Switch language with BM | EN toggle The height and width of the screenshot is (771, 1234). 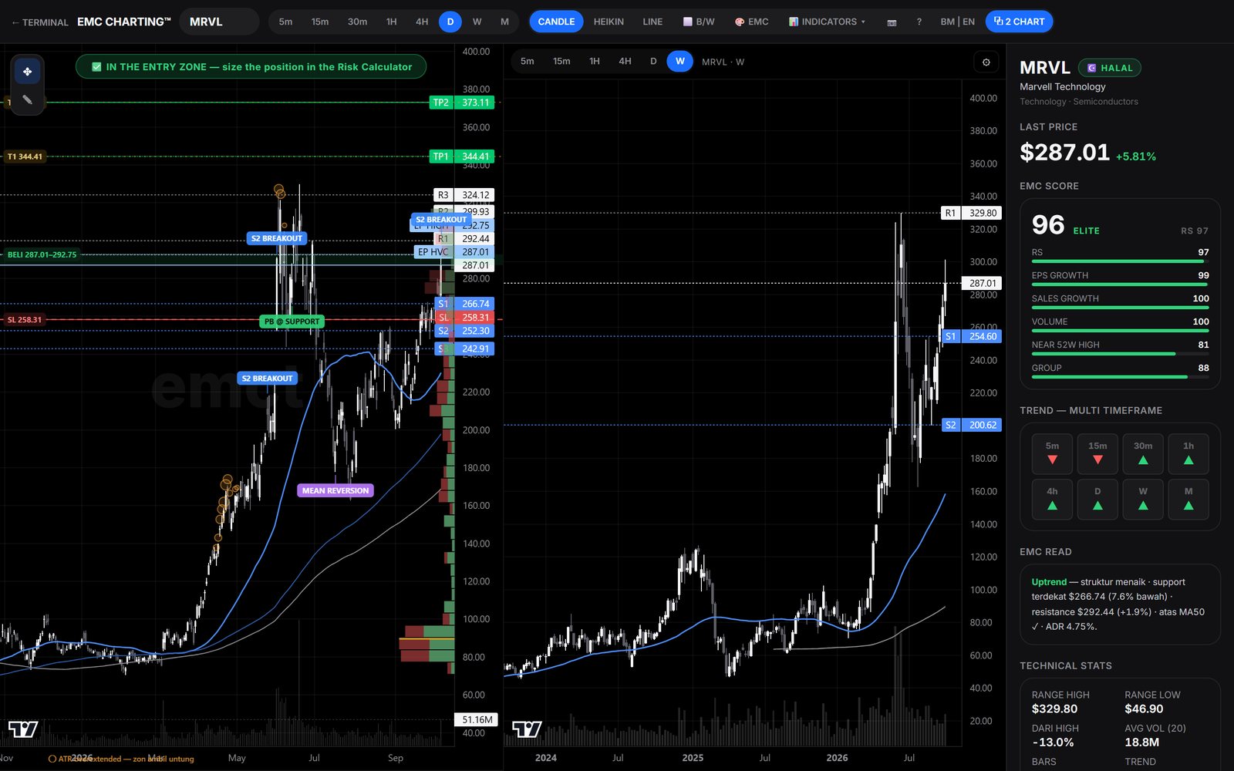[957, 22]
